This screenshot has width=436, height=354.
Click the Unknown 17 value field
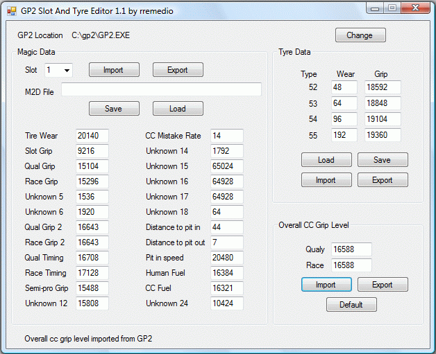pyautogui.click(x=226, y=197)
